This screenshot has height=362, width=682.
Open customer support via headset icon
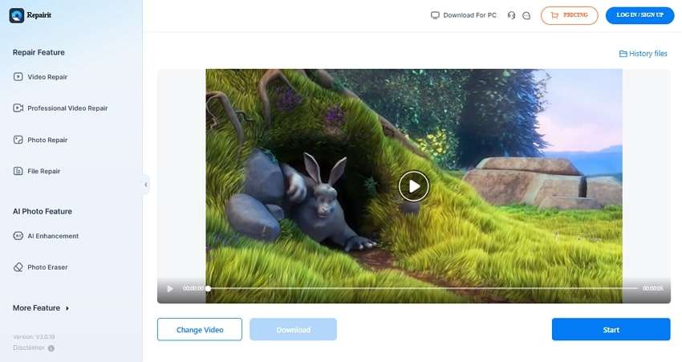[512, 16]
